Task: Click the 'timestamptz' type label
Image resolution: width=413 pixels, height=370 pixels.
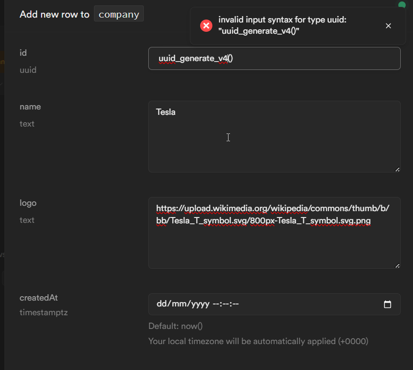Action: [44, 312]
